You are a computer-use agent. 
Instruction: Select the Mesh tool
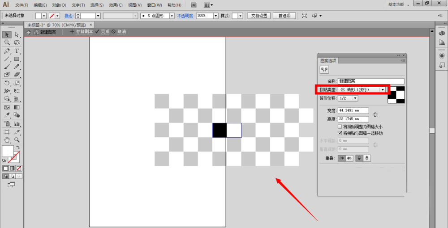(7, 107)
